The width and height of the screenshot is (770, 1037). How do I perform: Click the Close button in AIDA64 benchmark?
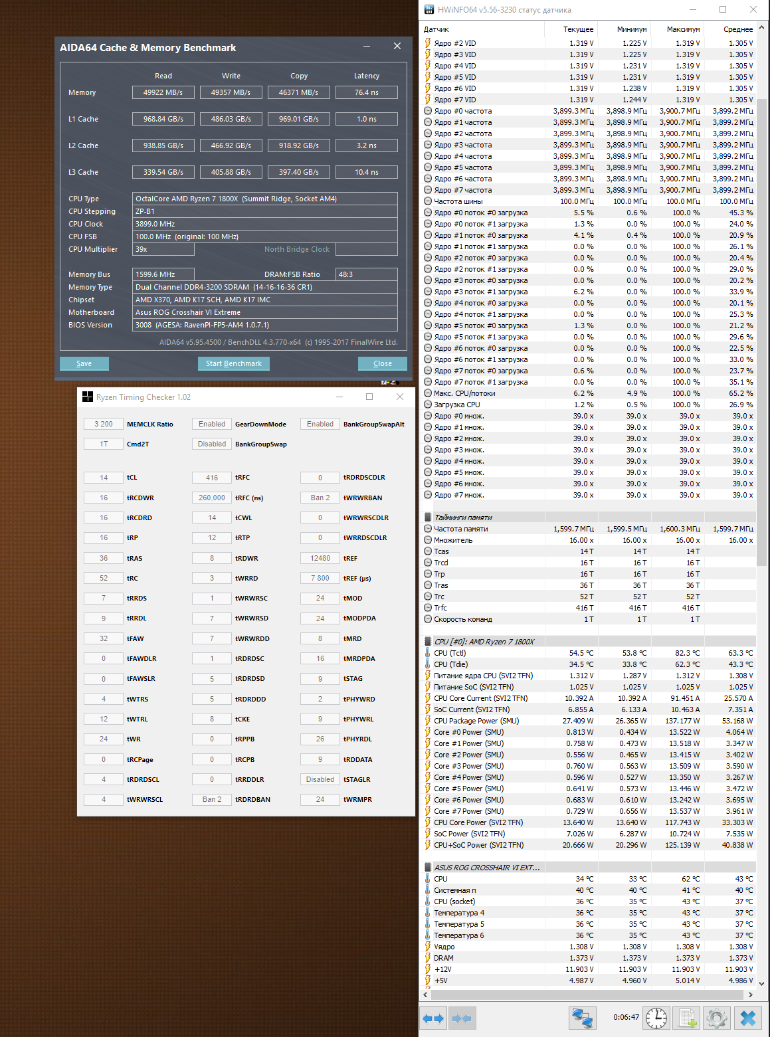[383, 363]
